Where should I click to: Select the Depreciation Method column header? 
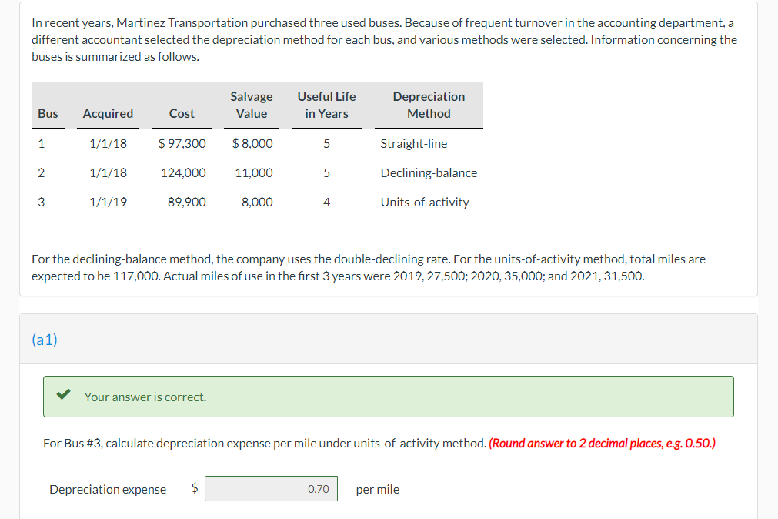point(429,105)
